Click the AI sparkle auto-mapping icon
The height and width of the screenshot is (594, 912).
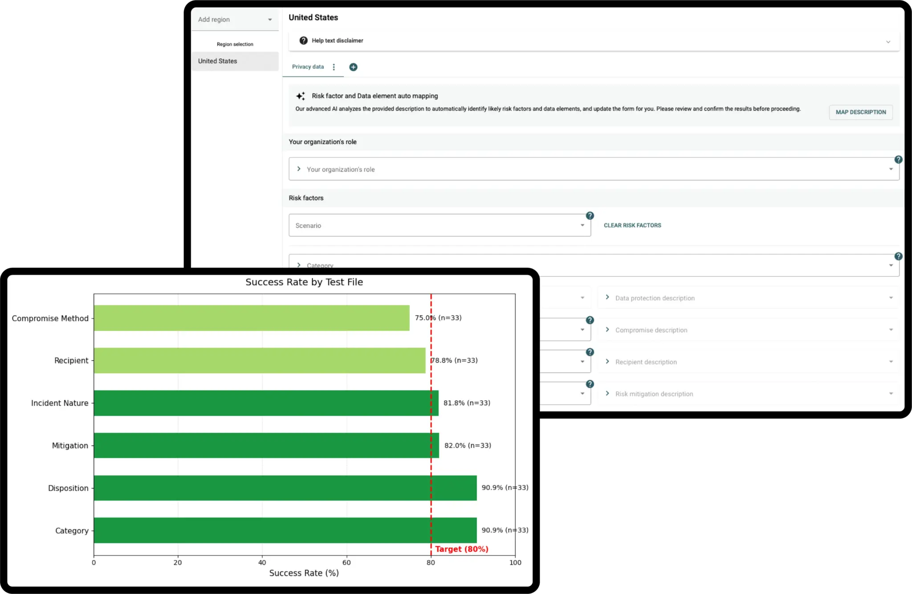tap(301, 96)
